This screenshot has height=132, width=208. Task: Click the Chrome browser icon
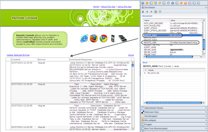103,38
